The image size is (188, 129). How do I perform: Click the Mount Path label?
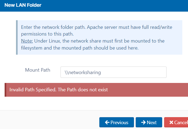click(x=37, y=70)
